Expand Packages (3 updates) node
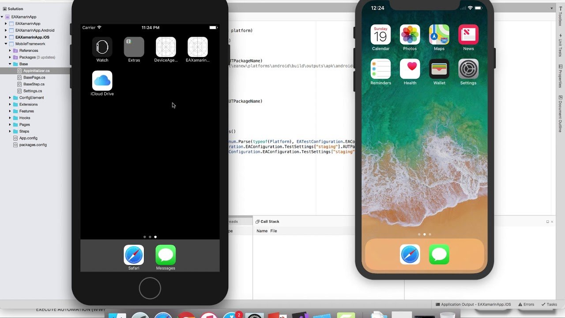This screenshot has width=565, height=318. pyautogui.click(x=10, y=57)
